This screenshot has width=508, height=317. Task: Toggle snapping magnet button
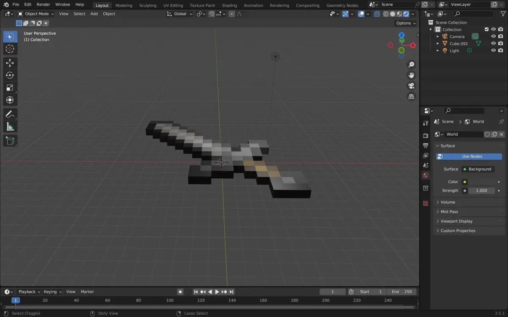click(x=212, y=14)
